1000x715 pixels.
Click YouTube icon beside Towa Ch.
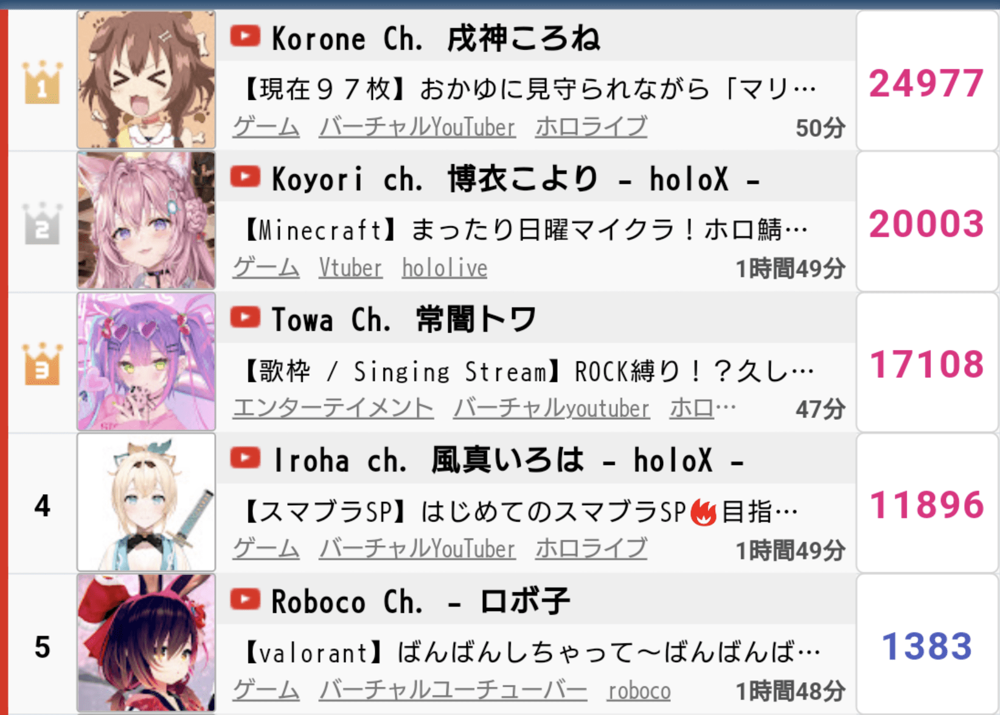[x=245, y=318]
